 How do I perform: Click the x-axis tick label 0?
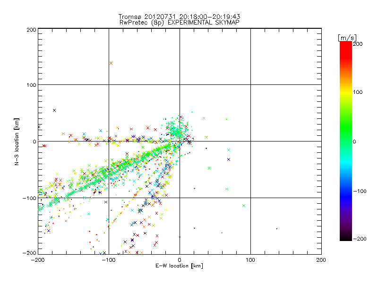180,260
